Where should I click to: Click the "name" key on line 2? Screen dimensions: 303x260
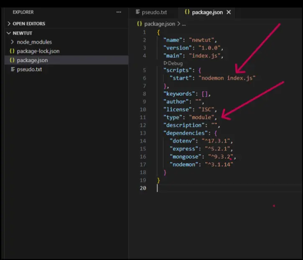coord(173,40)
